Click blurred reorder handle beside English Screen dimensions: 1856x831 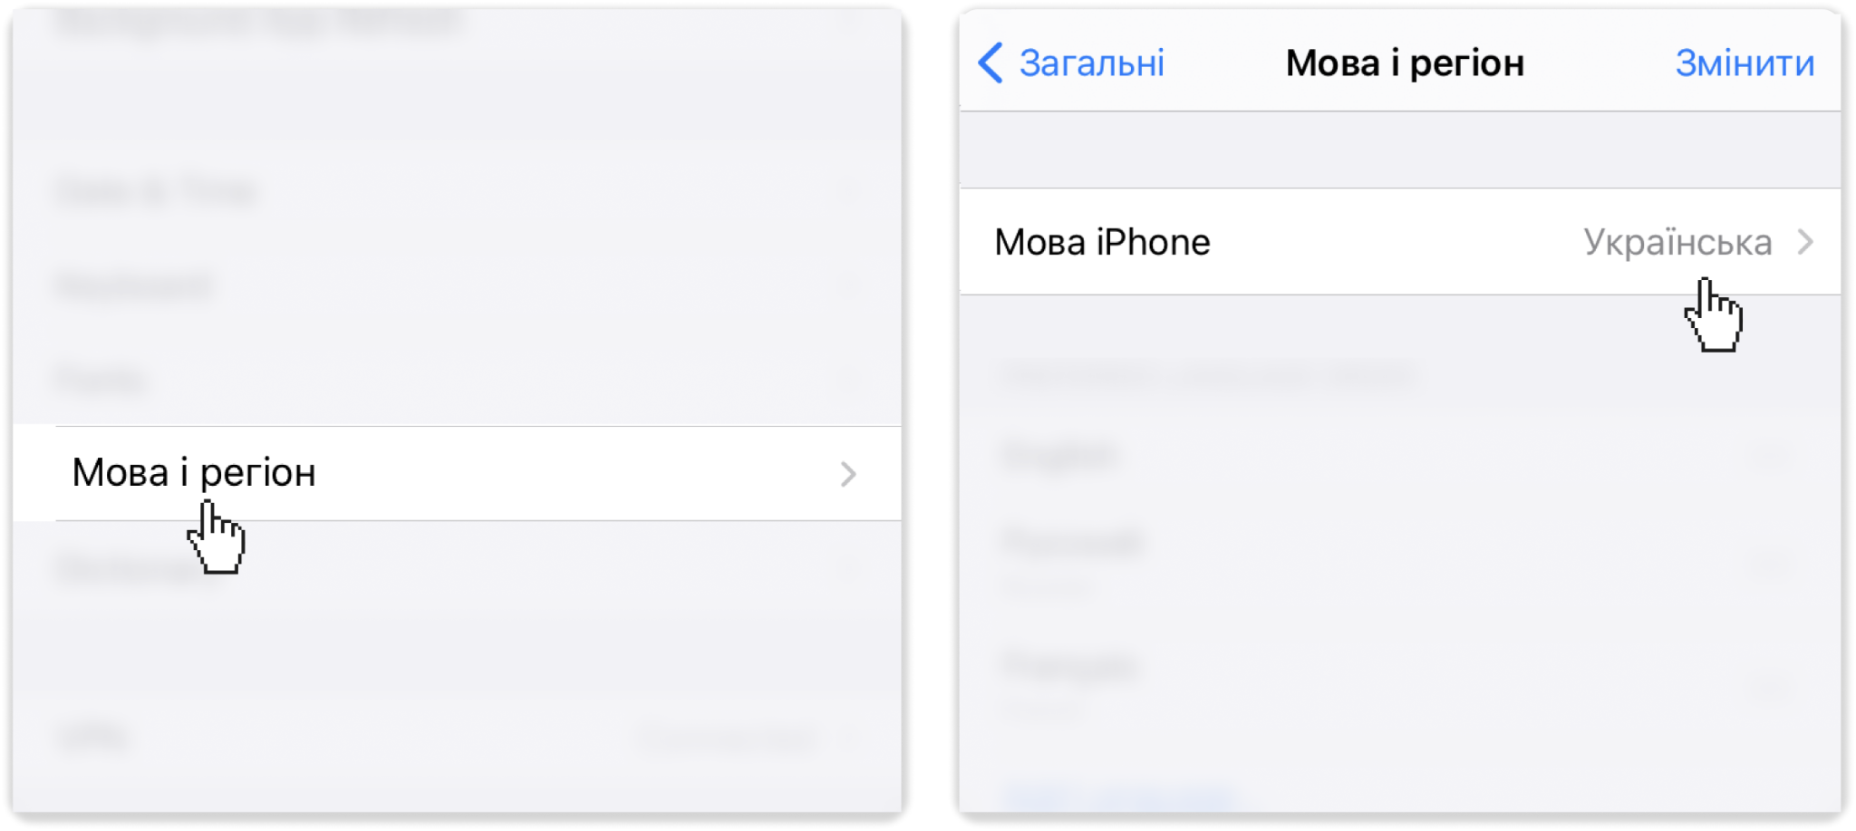[x=1767, y=456]
